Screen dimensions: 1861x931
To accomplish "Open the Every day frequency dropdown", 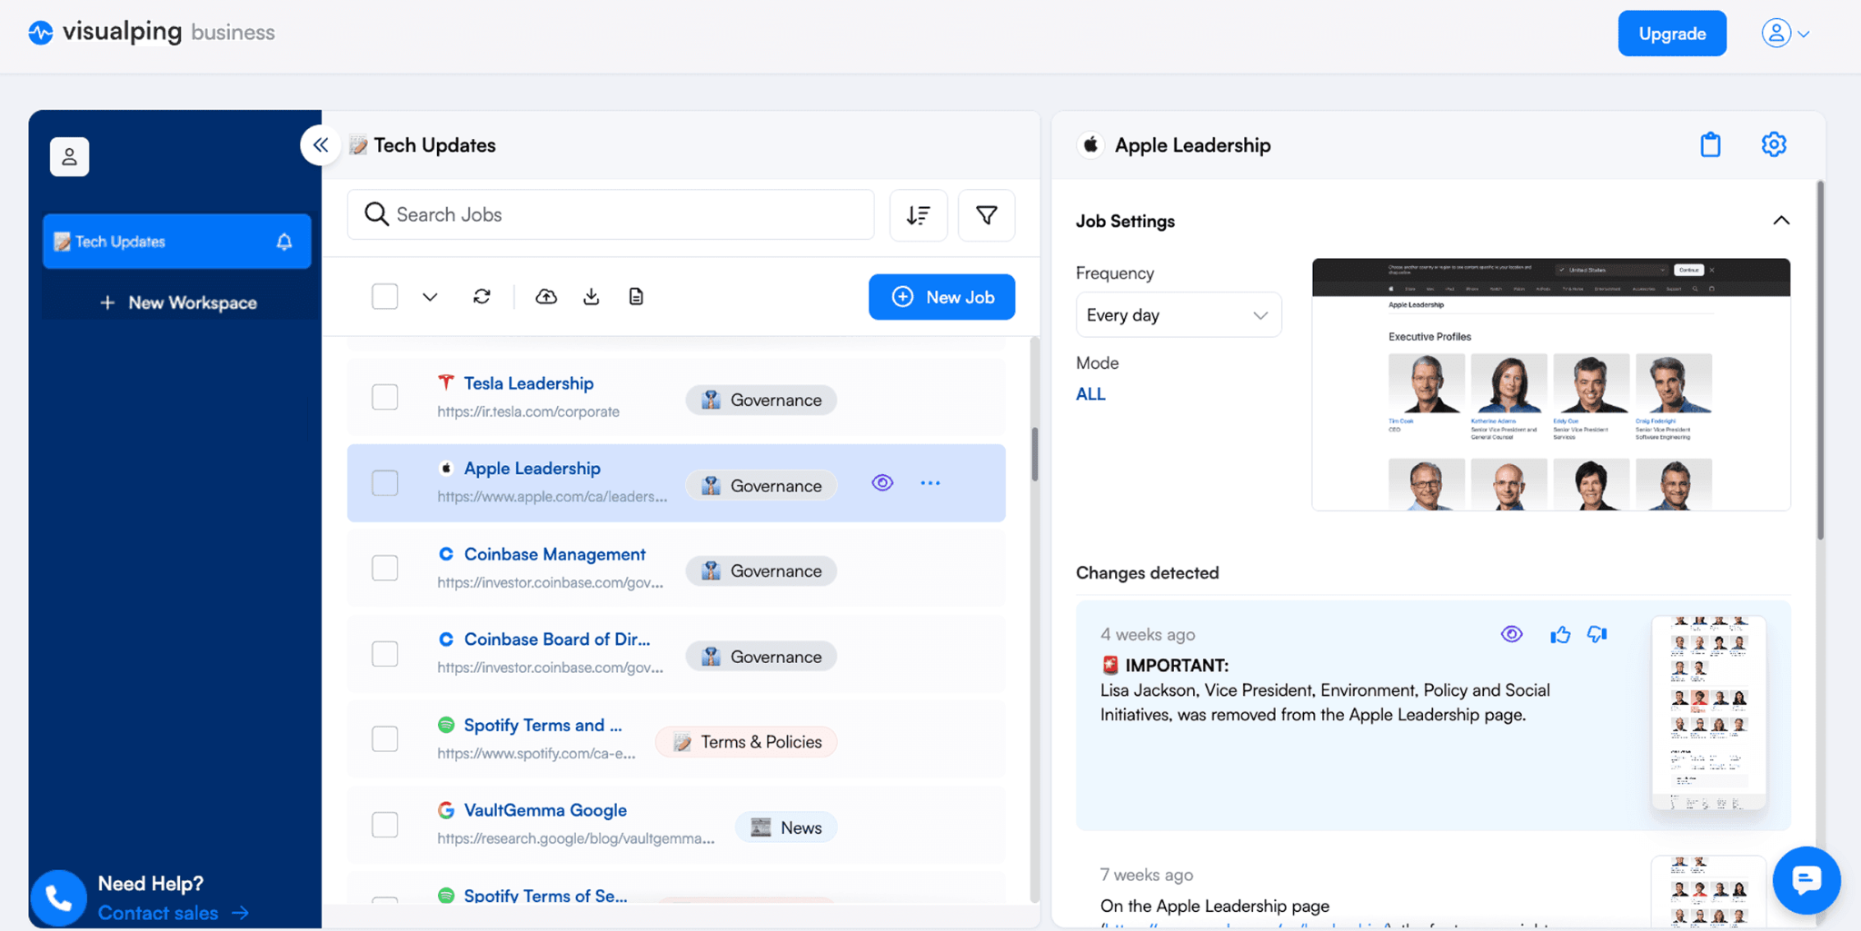I will pyautogui.click(x=1178, y=314).
